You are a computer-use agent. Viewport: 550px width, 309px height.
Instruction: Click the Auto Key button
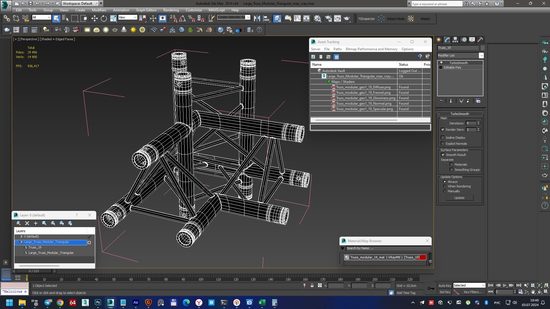tap(445, 286)
